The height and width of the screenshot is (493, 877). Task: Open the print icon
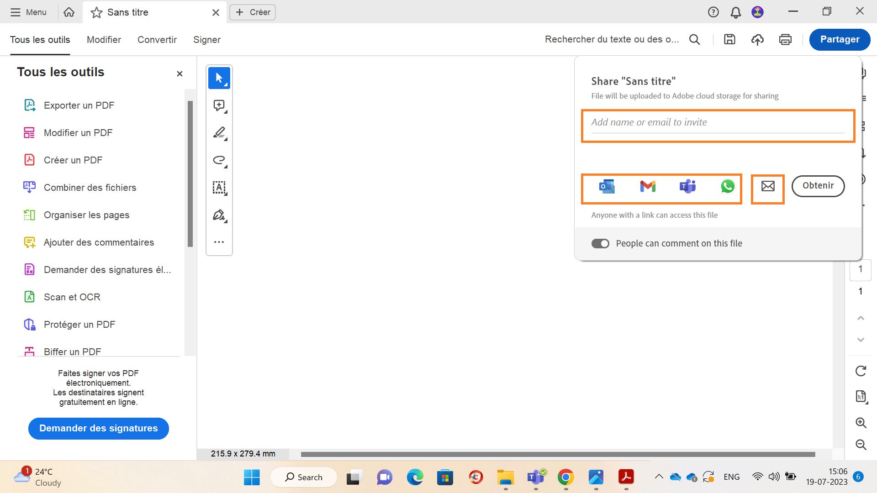(x=785, y=40)
